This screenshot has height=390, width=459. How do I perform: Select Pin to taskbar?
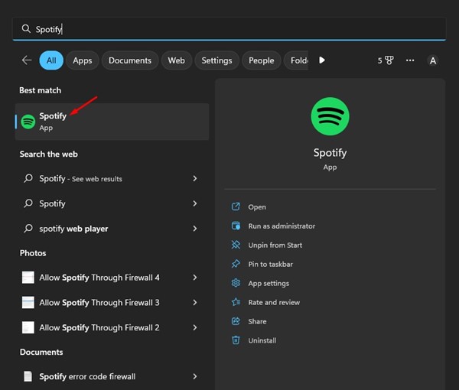point(271,264)
